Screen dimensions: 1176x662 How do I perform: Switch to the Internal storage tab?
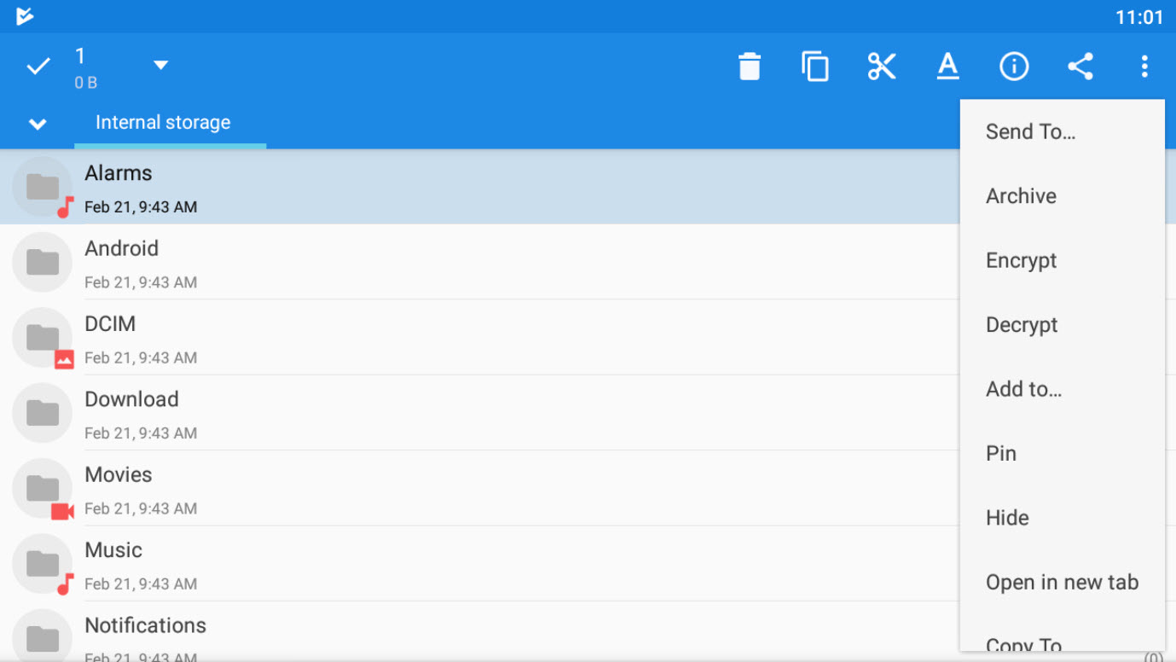(x=163, y=122)
